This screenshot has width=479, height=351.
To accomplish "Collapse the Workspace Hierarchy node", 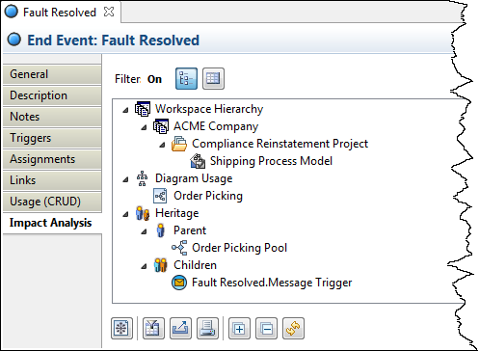I will (125, 110).
